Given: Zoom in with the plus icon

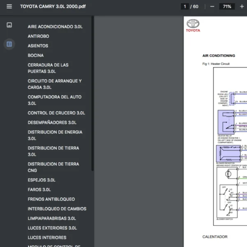Looking at the screenshot, I should [x=242, y=7].
